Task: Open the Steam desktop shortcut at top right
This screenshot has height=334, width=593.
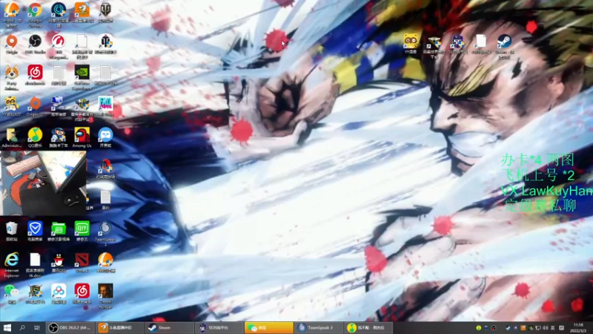Action: 504,46
